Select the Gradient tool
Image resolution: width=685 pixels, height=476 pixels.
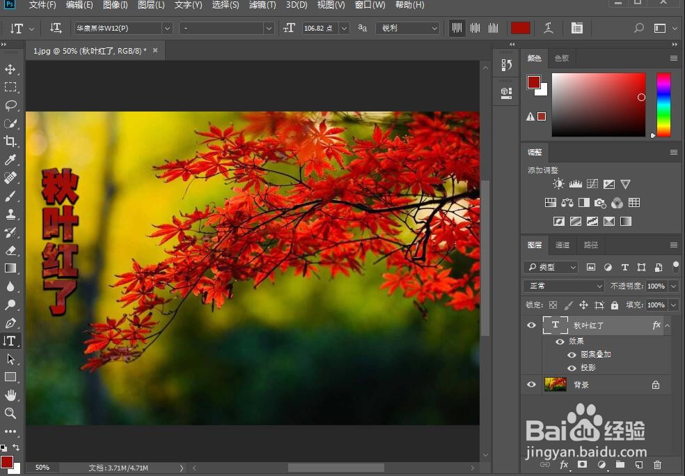(10, 268)
